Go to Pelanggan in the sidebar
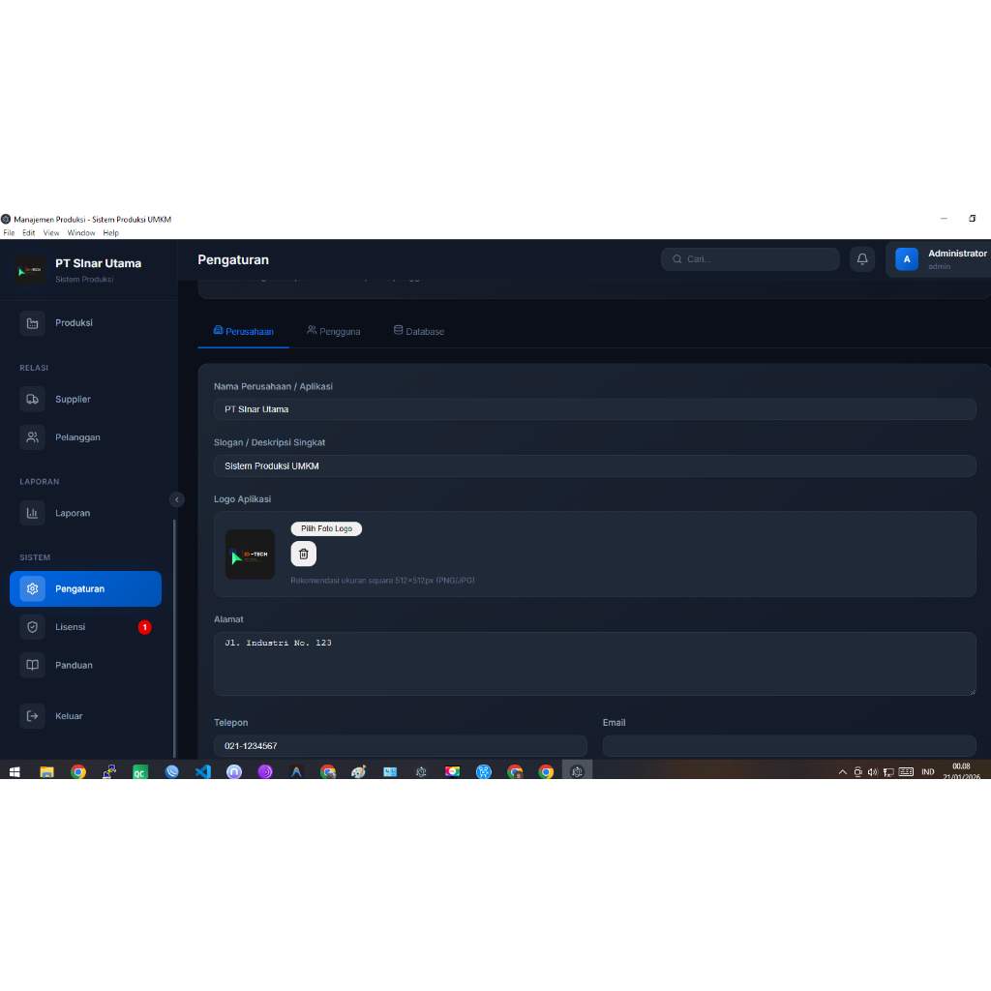The height and width of the screenshot is (991, 991). click(x=85, y=437)
